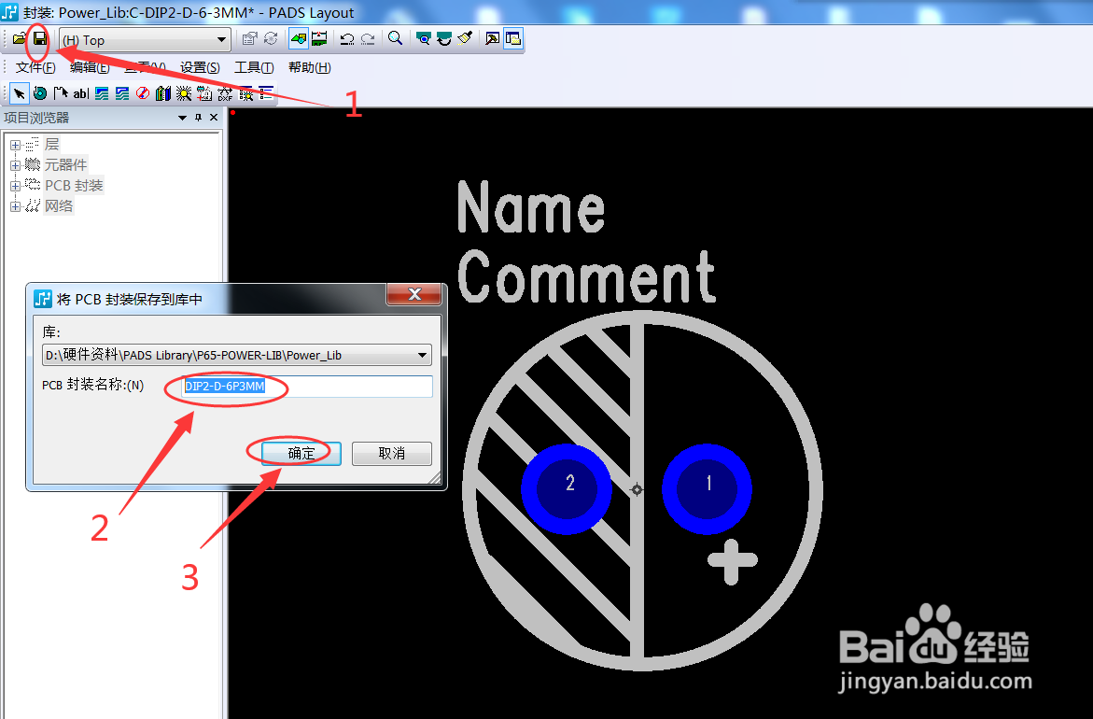Viewport: 1093px width, 719px height.
Task: Click the DXF import icon
Action: coord(225,93)
